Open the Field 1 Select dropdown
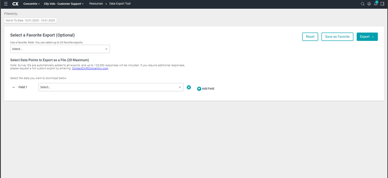This screenshot has height=178, width=388. coord(111,87)
